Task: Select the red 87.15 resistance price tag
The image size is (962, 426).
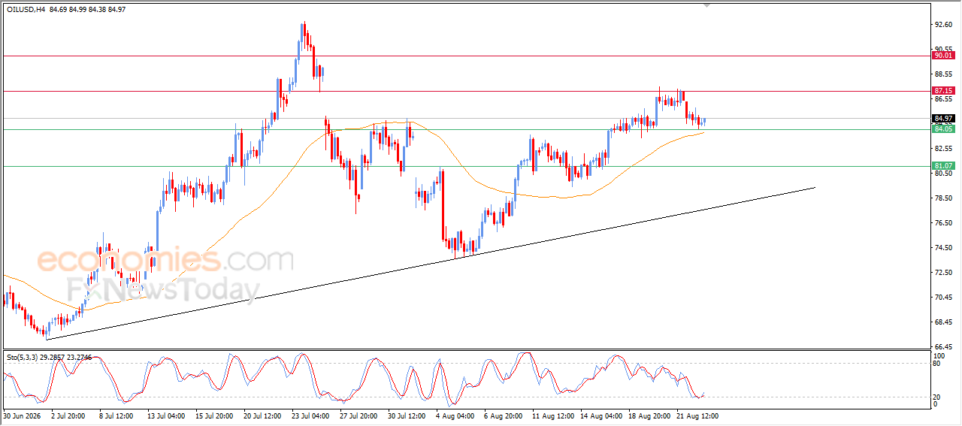Action: click(x=942, y=91)
